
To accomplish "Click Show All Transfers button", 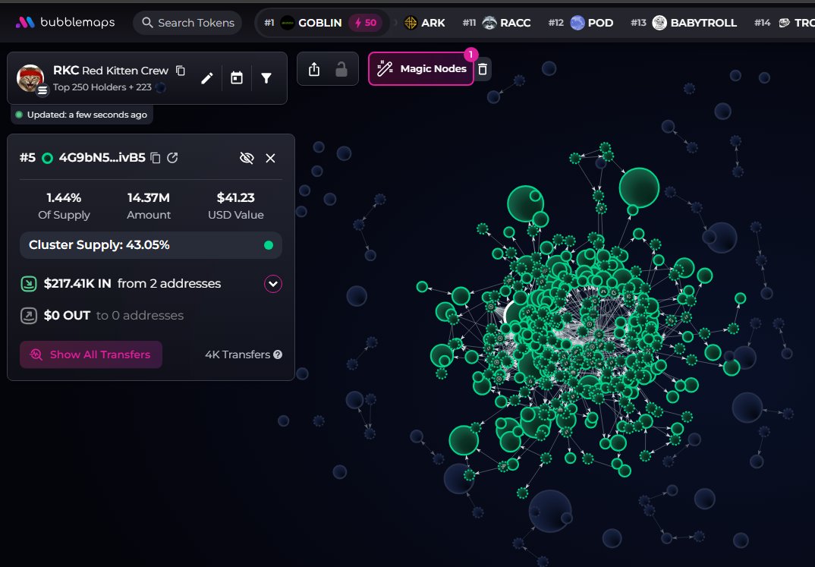I will tap(91, 354).
